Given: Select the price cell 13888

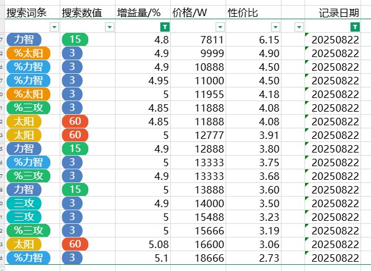Looking at the screenshot, I should [x=198, y=190].
